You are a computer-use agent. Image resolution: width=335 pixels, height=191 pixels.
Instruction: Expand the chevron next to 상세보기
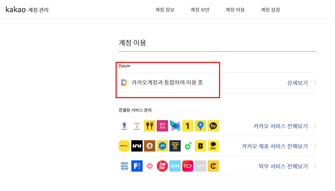pos(315,83)
